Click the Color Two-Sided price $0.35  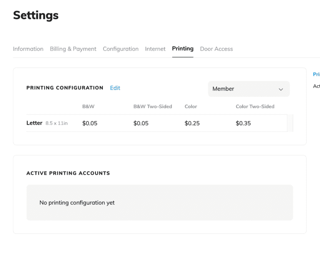243,123
